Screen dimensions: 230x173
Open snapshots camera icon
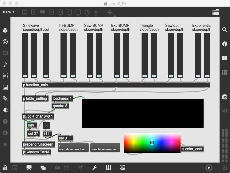pos(224,97)
